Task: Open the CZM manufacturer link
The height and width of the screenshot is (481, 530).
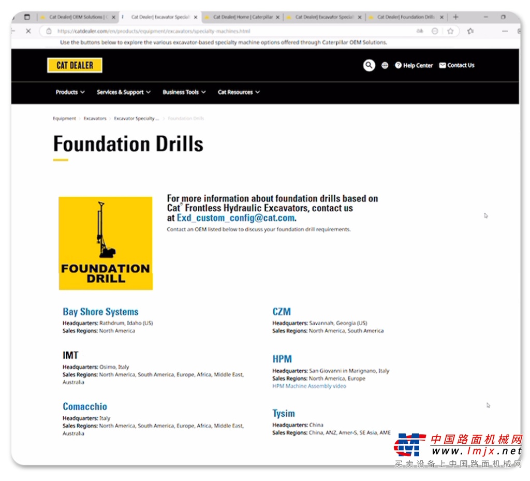Action: click(x=282, y=312)
